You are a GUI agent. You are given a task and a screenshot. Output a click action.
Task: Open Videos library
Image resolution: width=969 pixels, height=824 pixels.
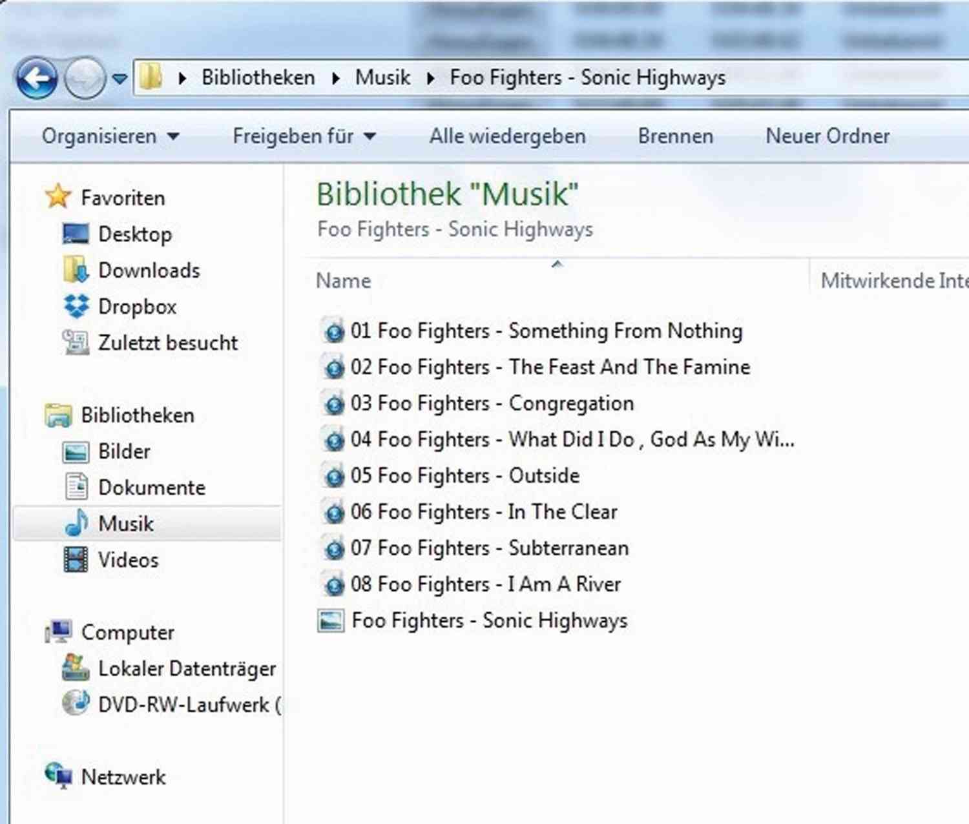click(x=128, y=560)
